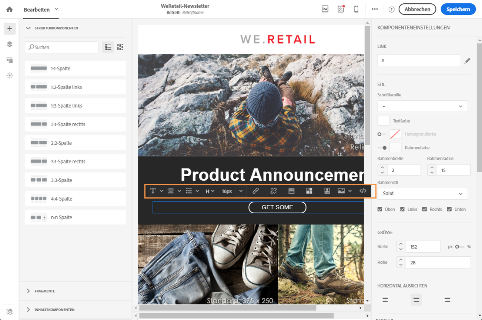Viewport: 482px width, 320px height.
Task: Click the bottom-left stacked layers gear icon
Action: (x=10, y=311)
